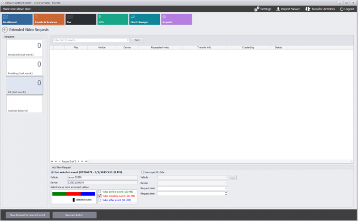Open the Fleet Manager tile
This screenshot has width=358, height=221.
point(145,19)
